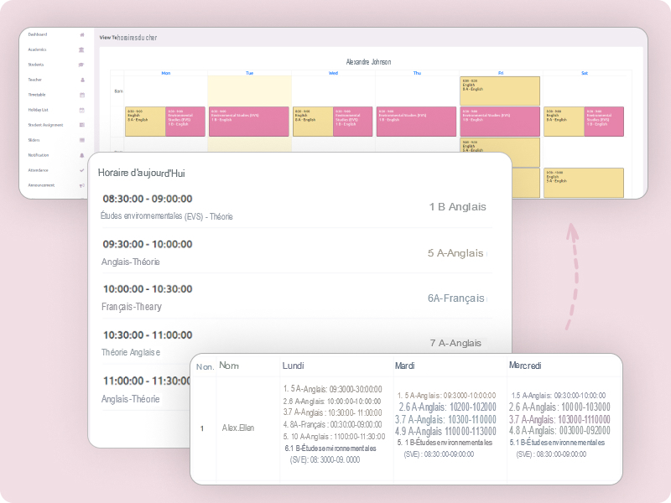
Task: Open Friday's top yellow English event
Action: coord(500,91)
